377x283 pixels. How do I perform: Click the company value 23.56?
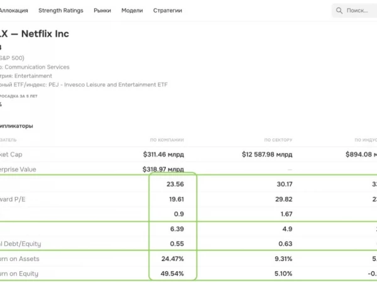175,184
